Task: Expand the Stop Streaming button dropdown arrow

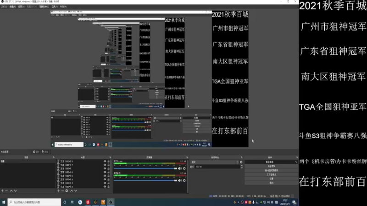Action: tap(296, 162)
